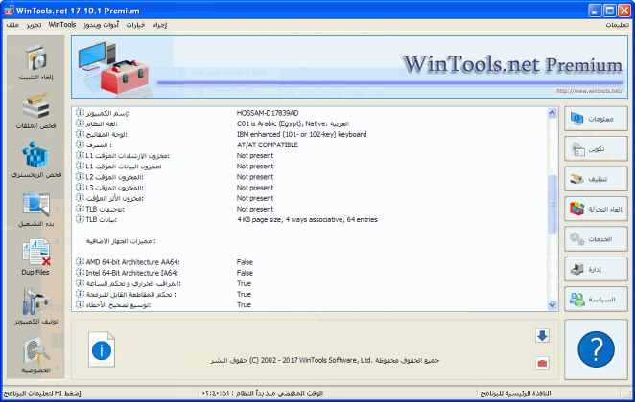Viewport: 635px width, 402px height.
Task: Select the '4 KB page size' TLB value
Action: tap(307, 219)
